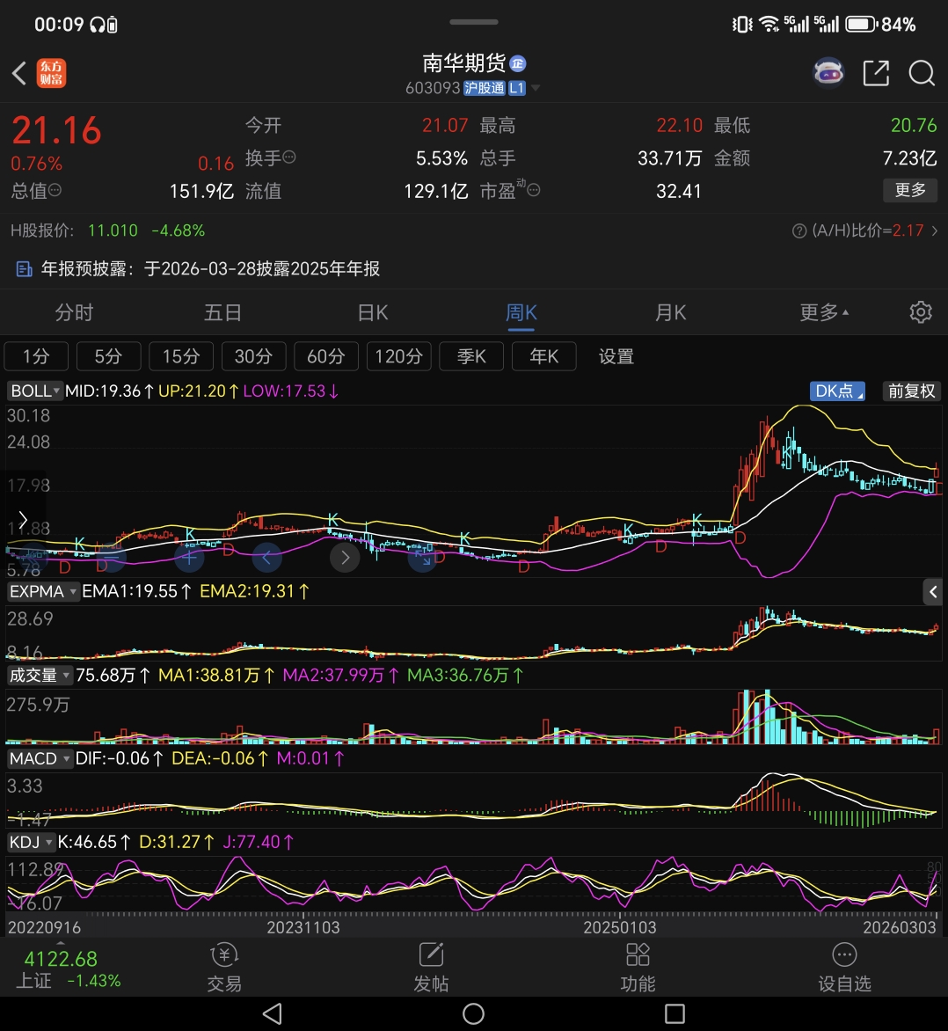Viewport: 948px width, 1031px height.
Task: Tap the 设自选 ellipsis icon
Action: 845,954
